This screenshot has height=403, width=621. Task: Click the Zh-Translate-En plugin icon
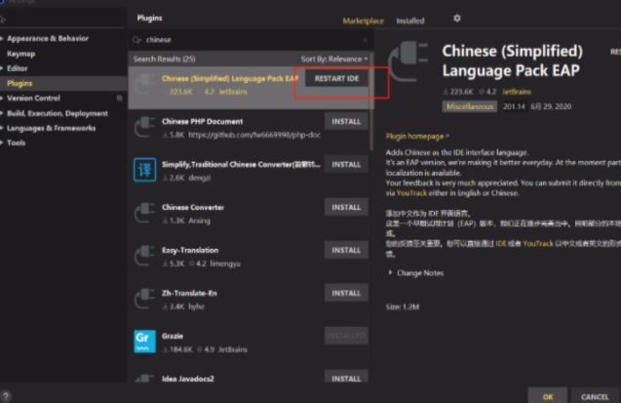[144, 300]
